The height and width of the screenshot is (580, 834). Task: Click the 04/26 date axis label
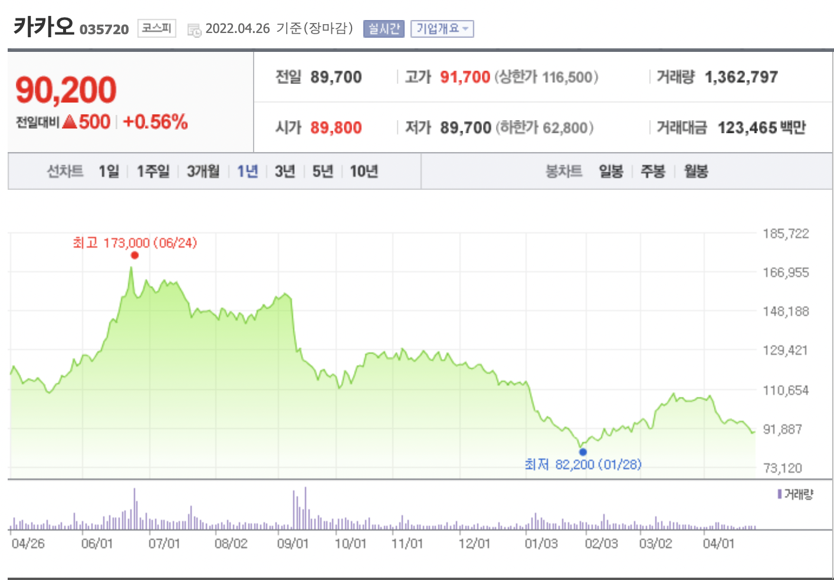[28, 543]
